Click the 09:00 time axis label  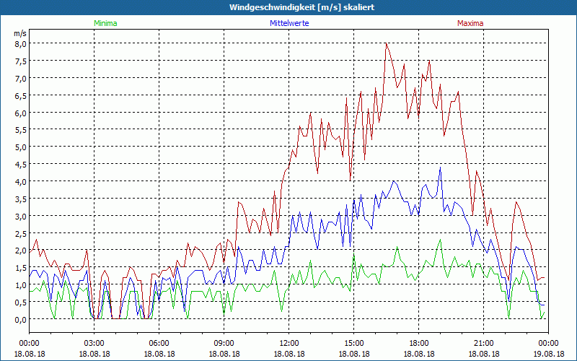224,344
